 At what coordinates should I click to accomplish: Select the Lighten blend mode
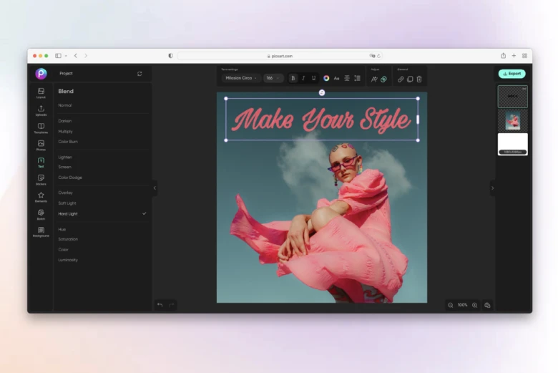click(x=65, y=157)
